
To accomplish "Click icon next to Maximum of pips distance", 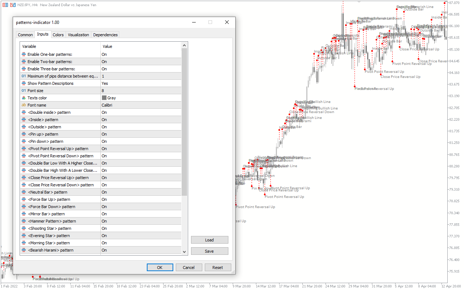I will click(x=24, y=76).
